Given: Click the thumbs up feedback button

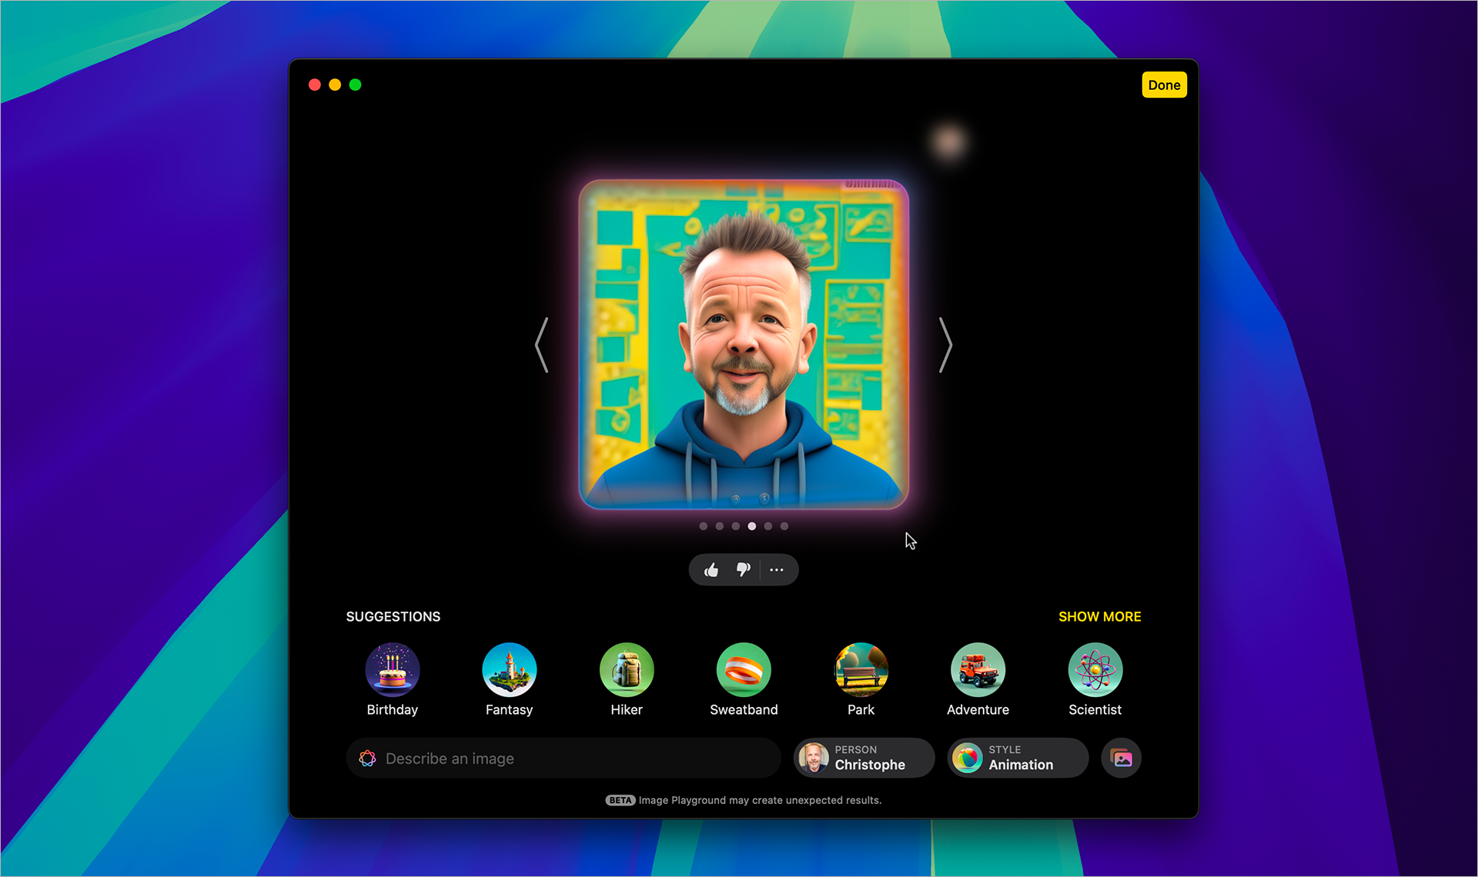Looking at the screenshot, I should pyautogui.click(x=711, y=569).
